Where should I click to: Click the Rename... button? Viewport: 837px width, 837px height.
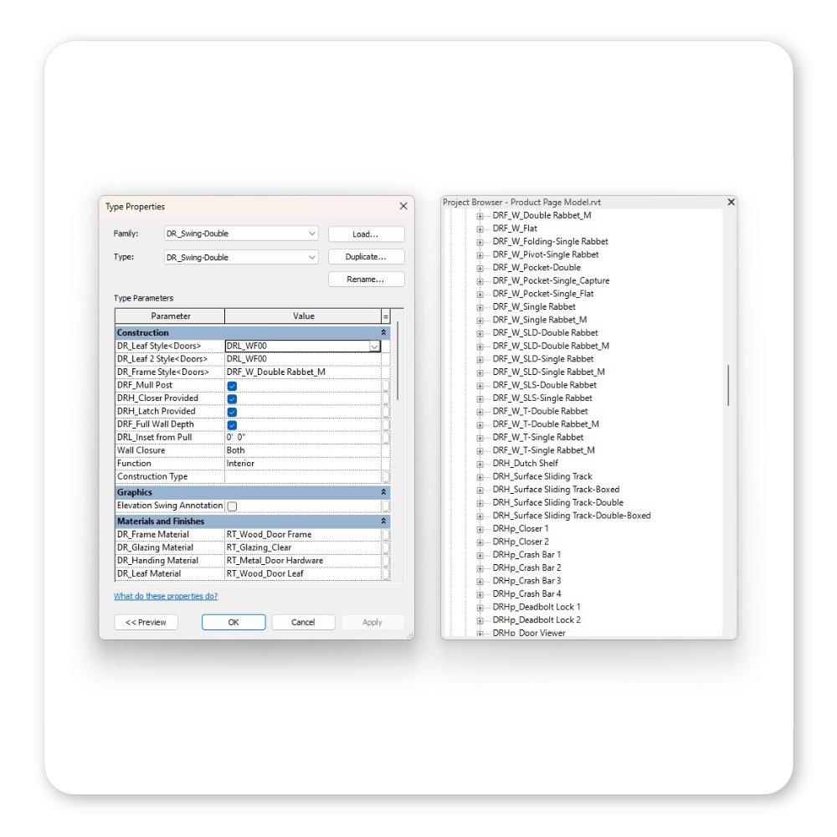(367, 280)
